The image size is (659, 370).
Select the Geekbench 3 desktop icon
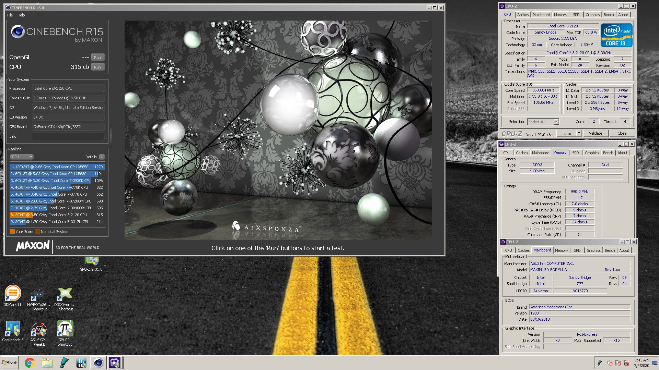(x=13, y=331)
